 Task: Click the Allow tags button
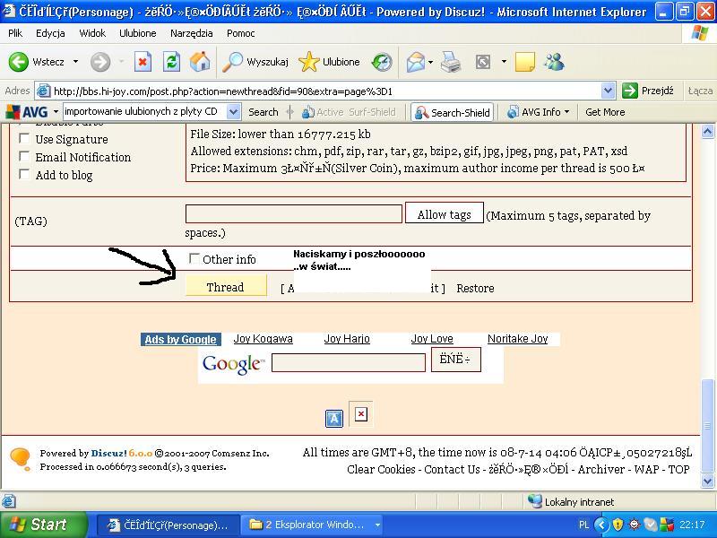(x=444, y=214)
